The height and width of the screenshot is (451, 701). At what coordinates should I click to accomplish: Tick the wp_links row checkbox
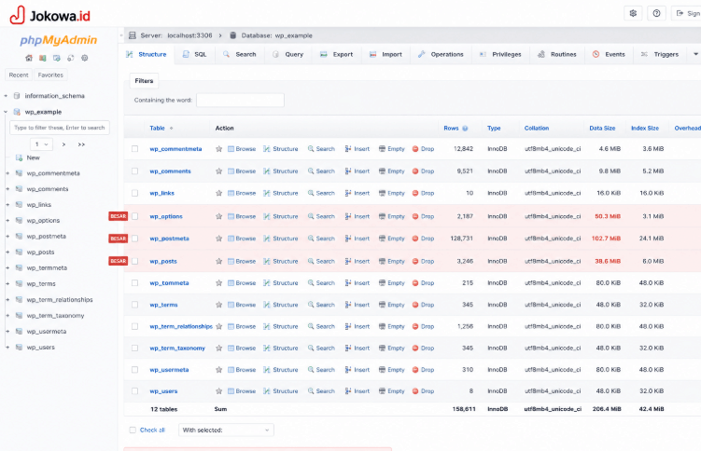134,193
